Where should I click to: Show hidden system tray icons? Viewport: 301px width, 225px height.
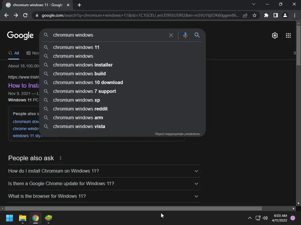(250, 218)
